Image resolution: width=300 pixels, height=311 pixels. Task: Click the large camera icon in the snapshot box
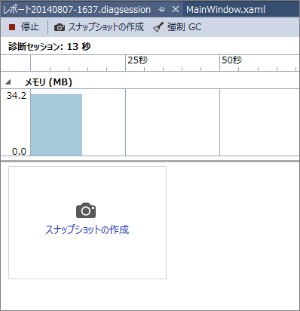pos(86,210)
